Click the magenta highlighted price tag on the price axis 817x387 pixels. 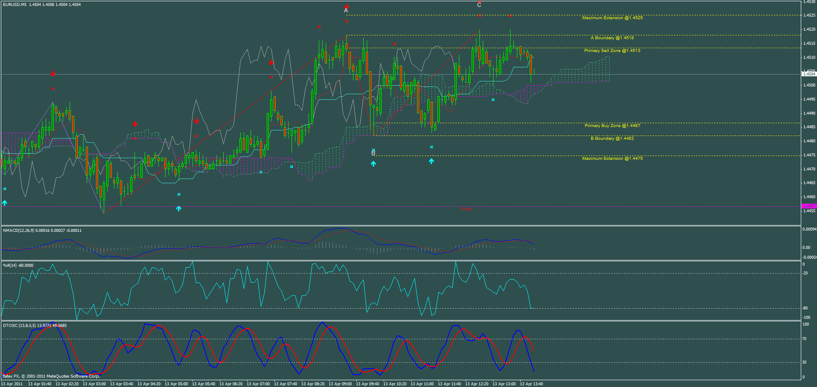[809, 205]
